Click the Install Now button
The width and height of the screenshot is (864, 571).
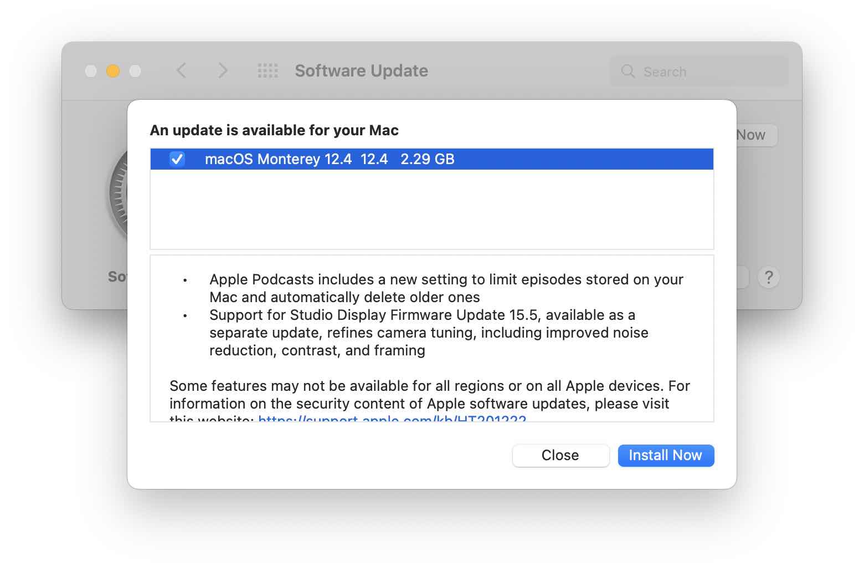666,455
